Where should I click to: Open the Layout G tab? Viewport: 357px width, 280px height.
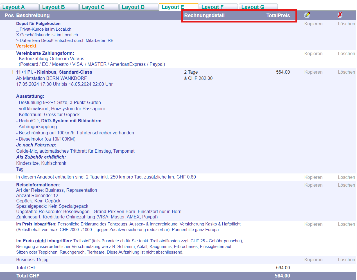coord(258,7)
